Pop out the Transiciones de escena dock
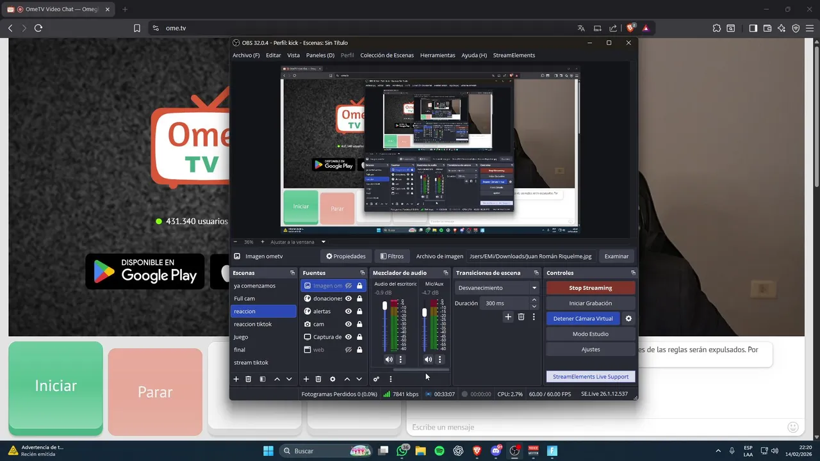This screenshot has height=461, width=820. [537, 273]
